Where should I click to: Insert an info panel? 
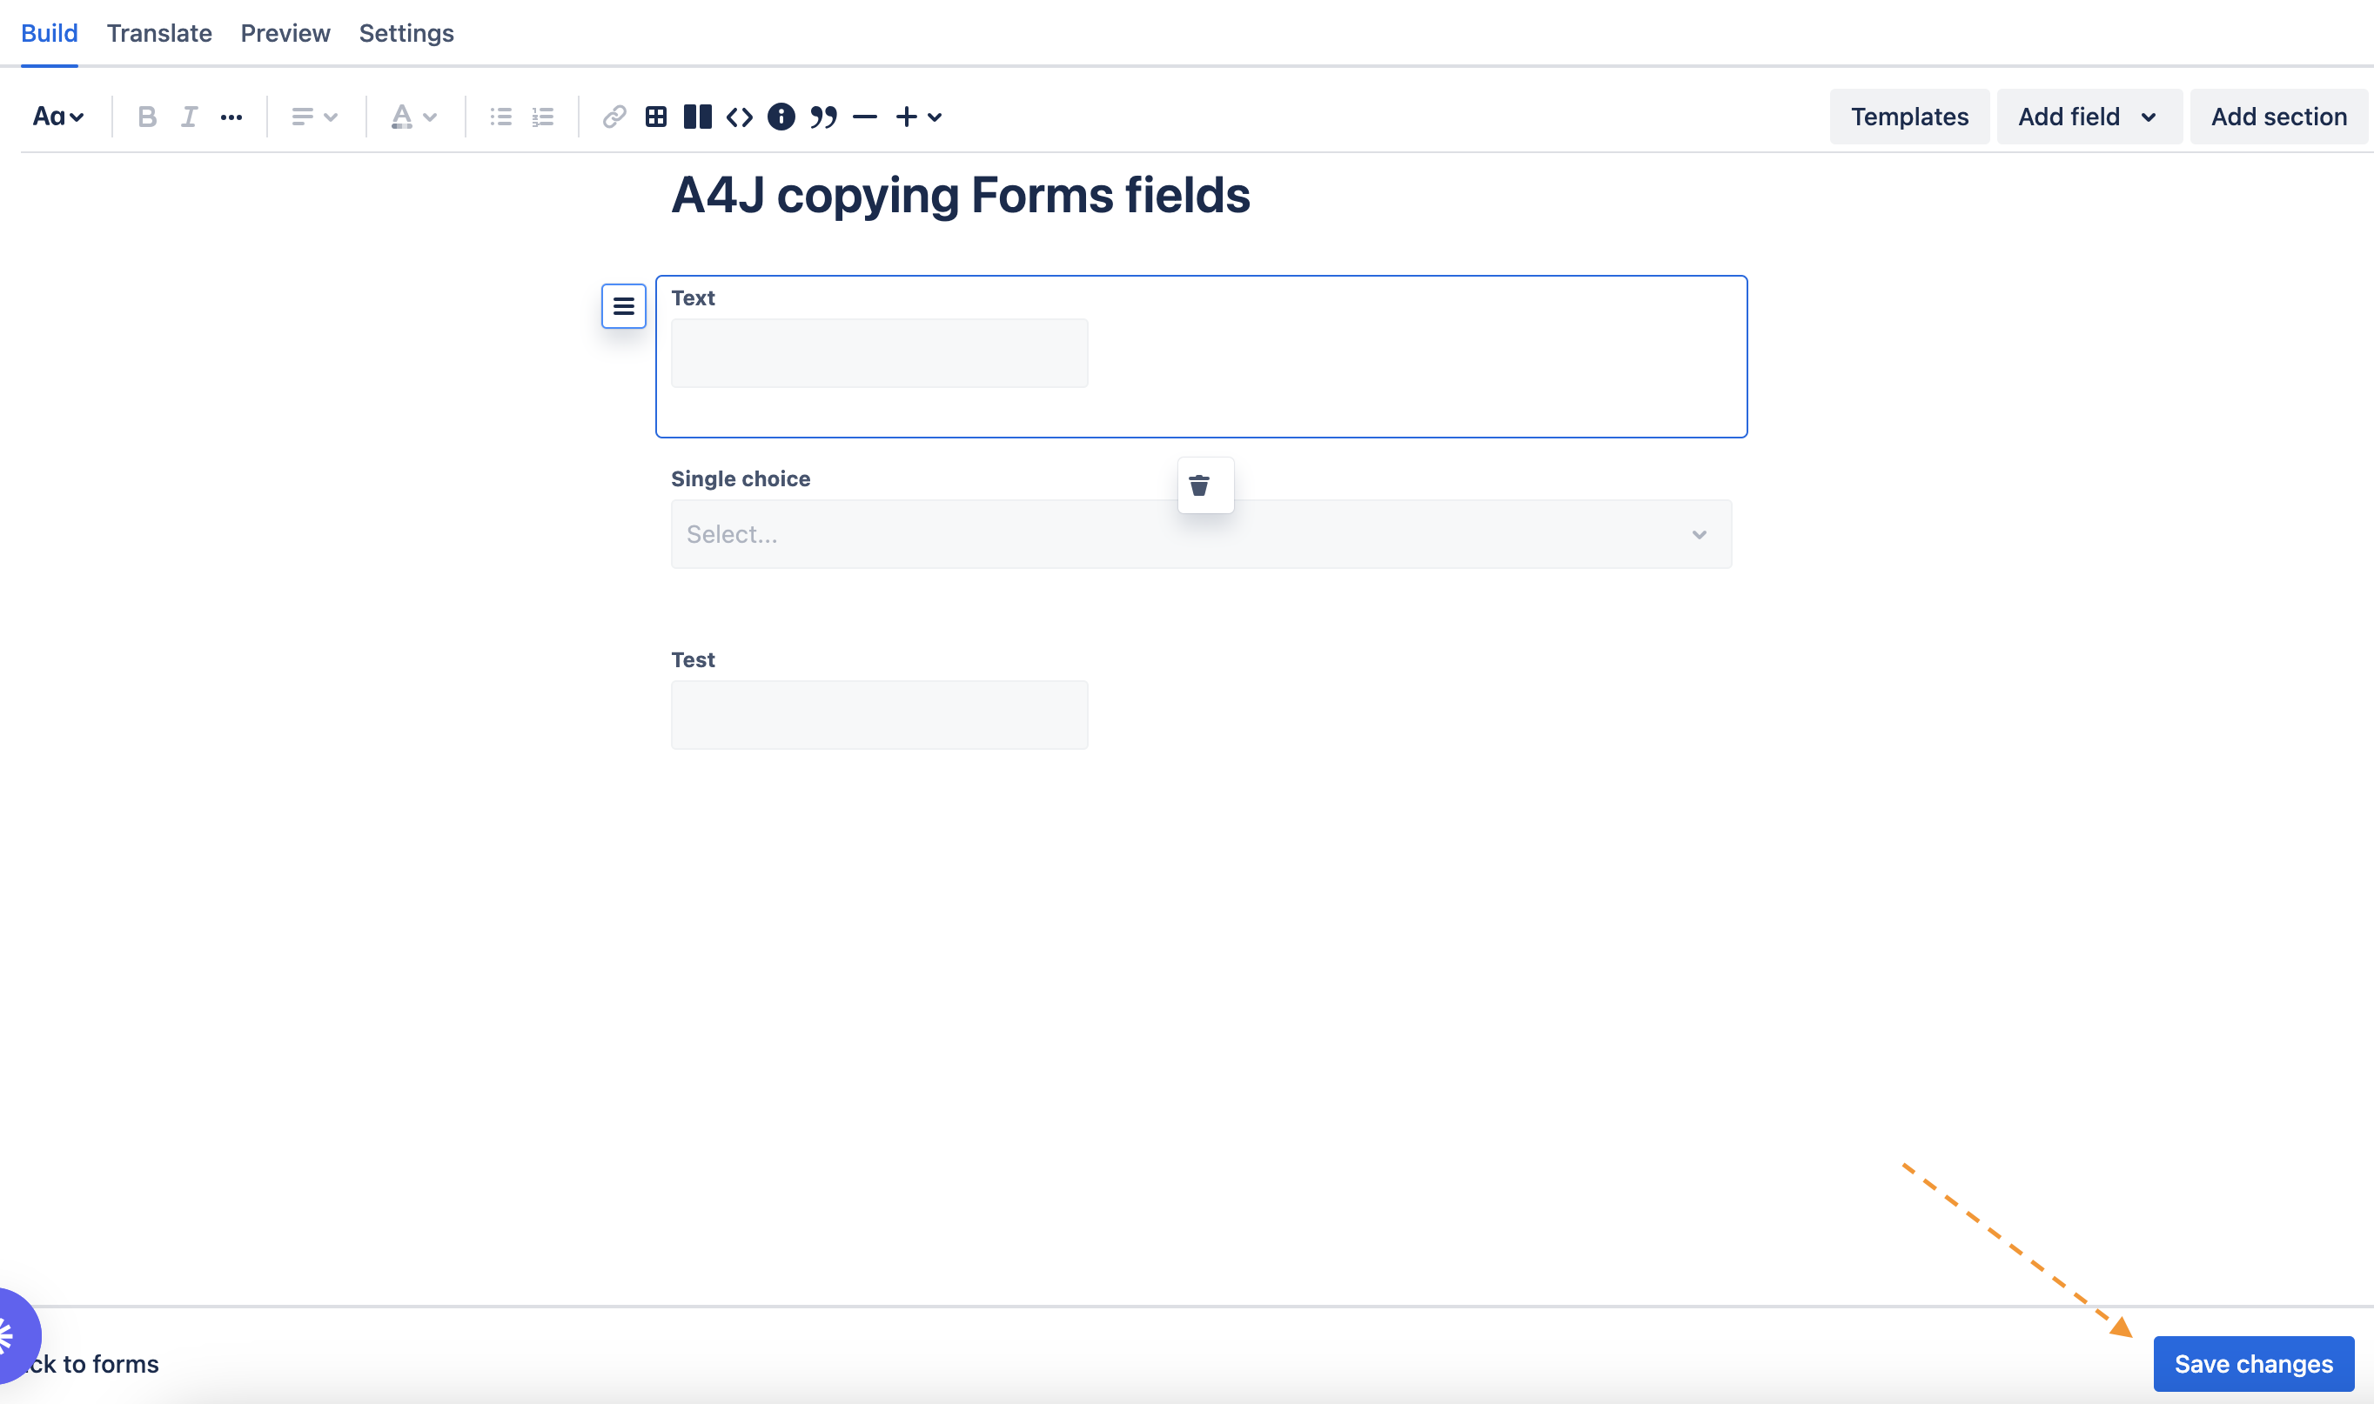click(x=781, y=116)
